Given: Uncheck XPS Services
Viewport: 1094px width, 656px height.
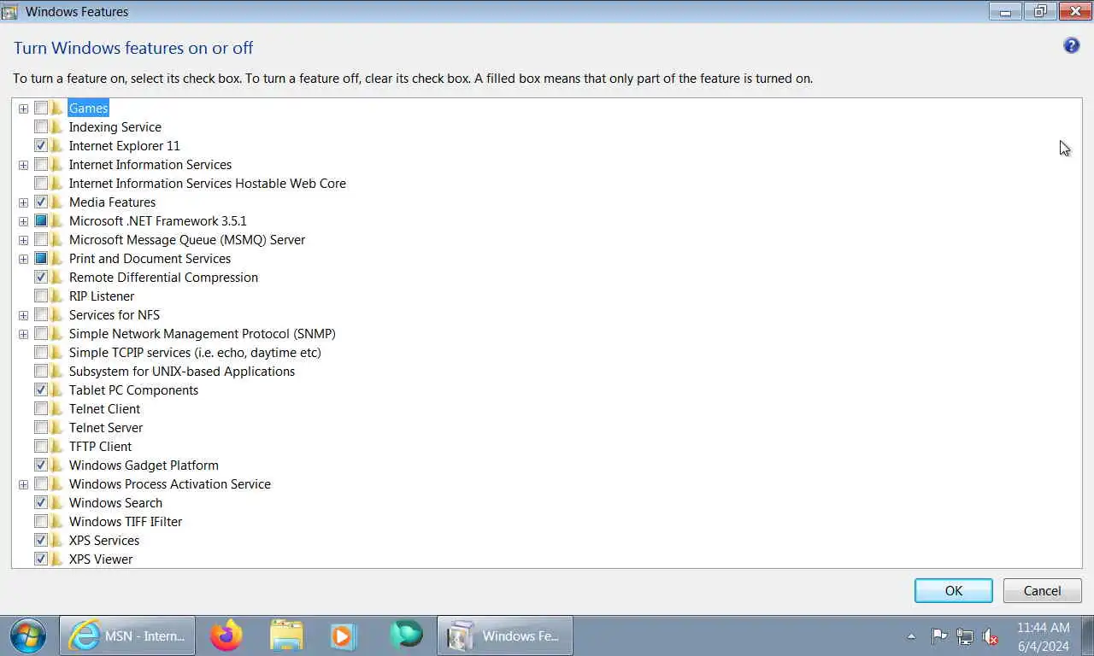Looking at the screenshot, I should tap(41, 541).
